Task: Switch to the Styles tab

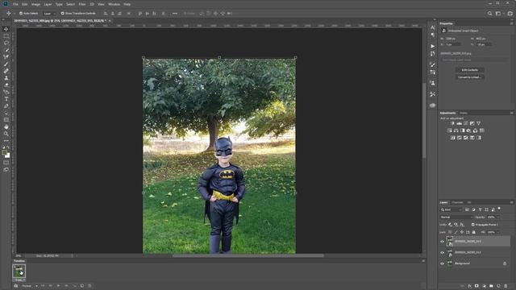Action: 464,113
